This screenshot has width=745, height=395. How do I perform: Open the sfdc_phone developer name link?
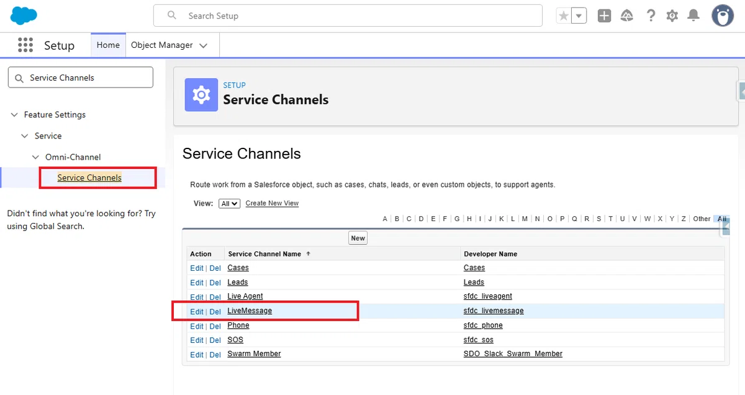tap(483, 325)
